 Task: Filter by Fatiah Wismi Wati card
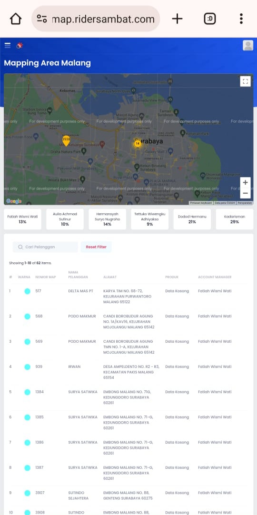(23, 219)
